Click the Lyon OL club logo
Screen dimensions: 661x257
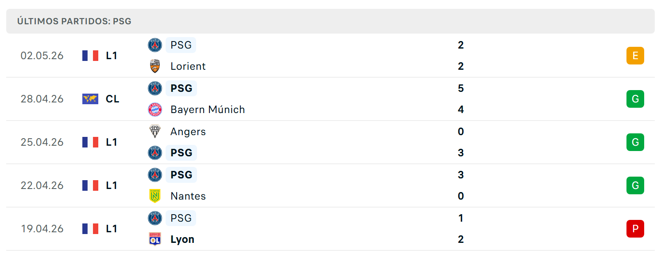pyautogui.click(x=155, y=239)
